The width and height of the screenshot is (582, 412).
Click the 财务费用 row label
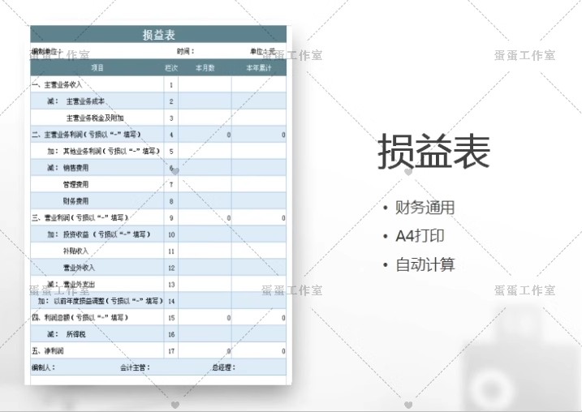pos(75,201)
